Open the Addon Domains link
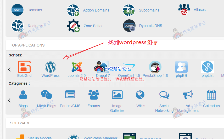This screenshot has width=224, height=139. coord(96,10)
